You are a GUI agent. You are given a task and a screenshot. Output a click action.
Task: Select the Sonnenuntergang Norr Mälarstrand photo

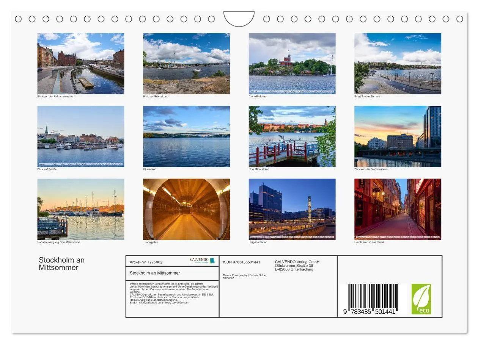[x=80, y=209]
